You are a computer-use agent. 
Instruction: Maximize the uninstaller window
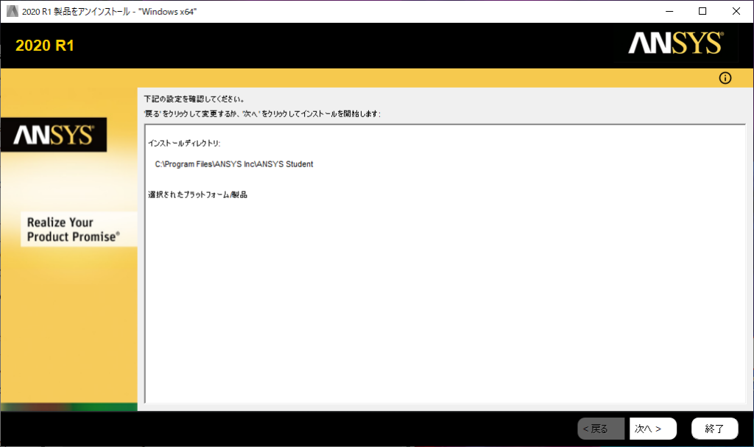(x=702, y=11)
